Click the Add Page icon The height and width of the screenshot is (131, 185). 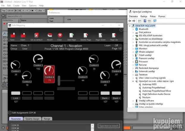click(71, 35)
